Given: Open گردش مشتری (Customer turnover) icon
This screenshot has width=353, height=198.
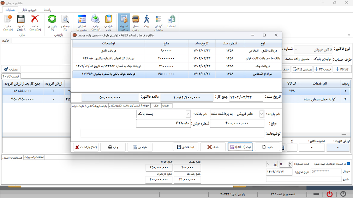Looking at the screenshot, I should pos(158,19).
